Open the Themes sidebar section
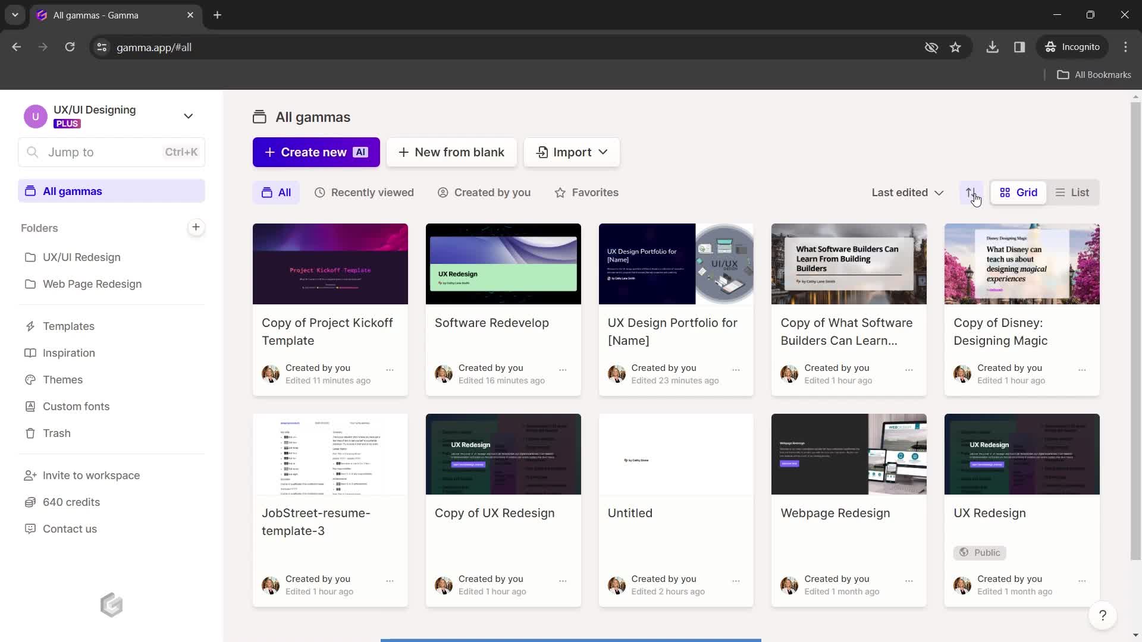 [62, 379]
